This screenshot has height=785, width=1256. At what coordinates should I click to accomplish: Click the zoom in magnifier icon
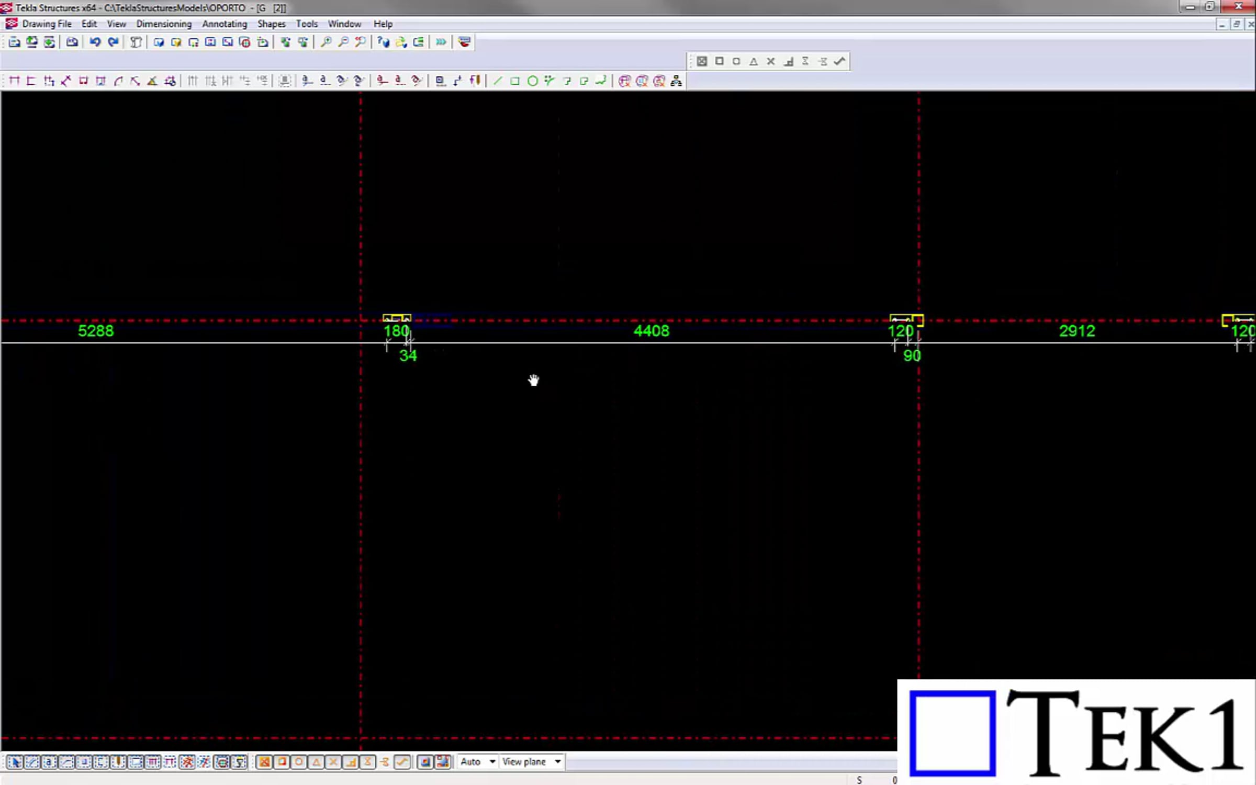(x=326, y=42)
